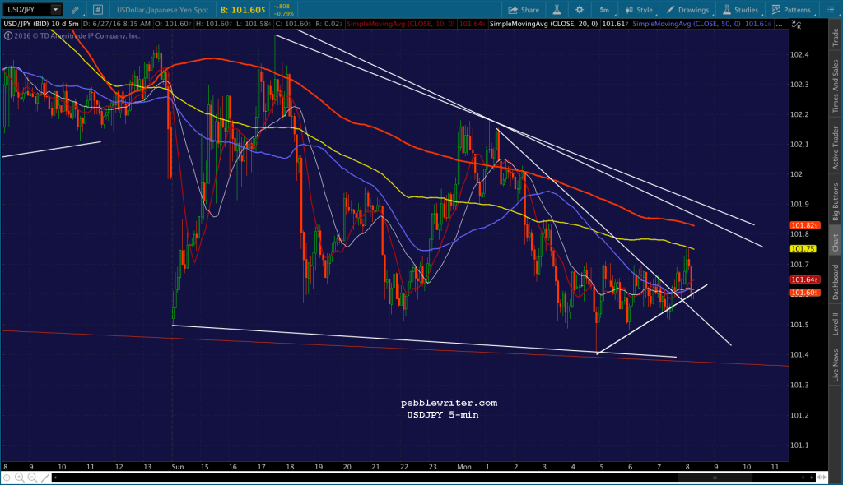Click the bid price B: 101.605
The width and height of the screenshot is (843, 485).
[243, 10]
